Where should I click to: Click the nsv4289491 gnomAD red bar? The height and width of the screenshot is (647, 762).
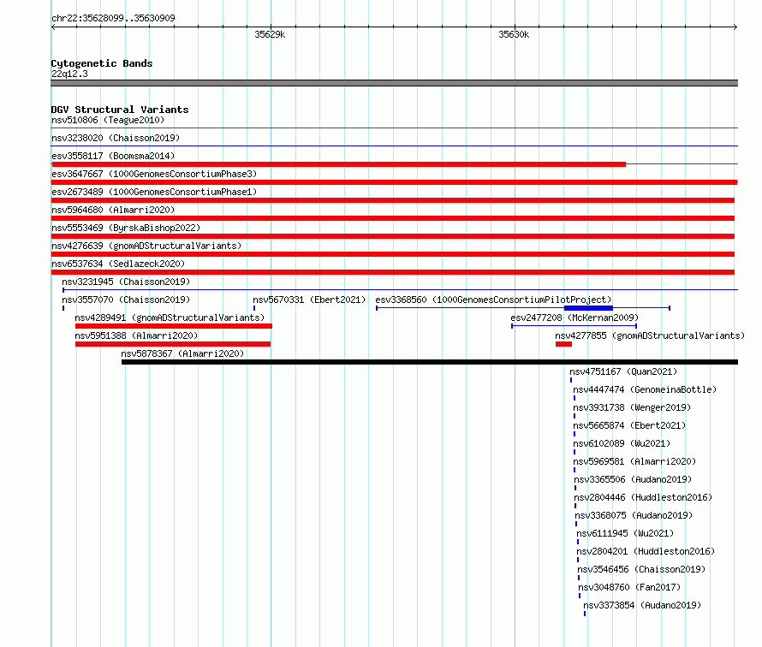(x=174, y=326)
